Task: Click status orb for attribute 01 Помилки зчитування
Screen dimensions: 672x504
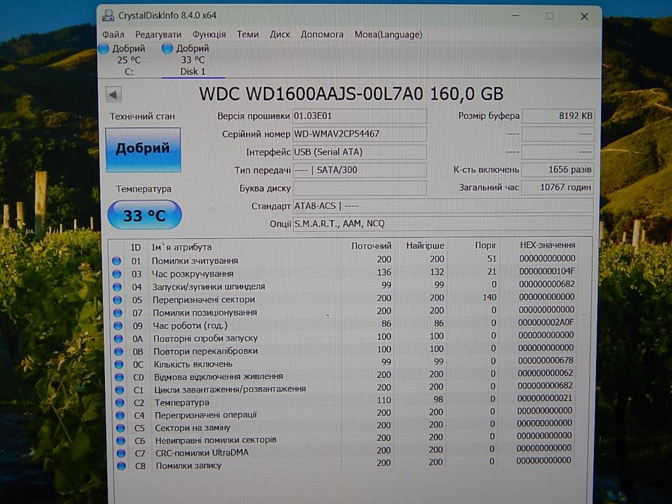Action: click(117, 261)
